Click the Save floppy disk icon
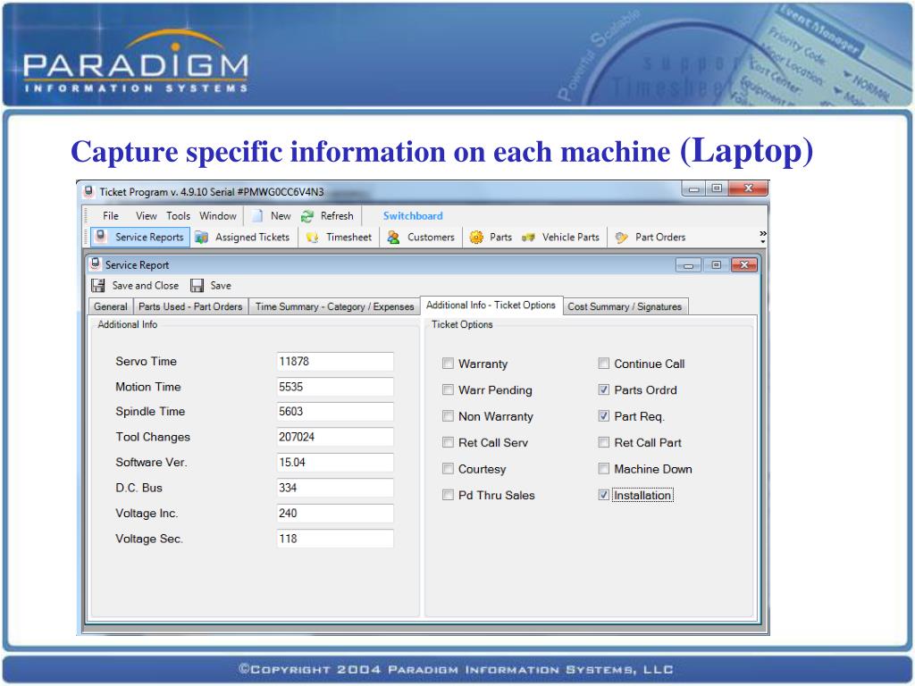The image size is (915, 686). tap(197, 286)
